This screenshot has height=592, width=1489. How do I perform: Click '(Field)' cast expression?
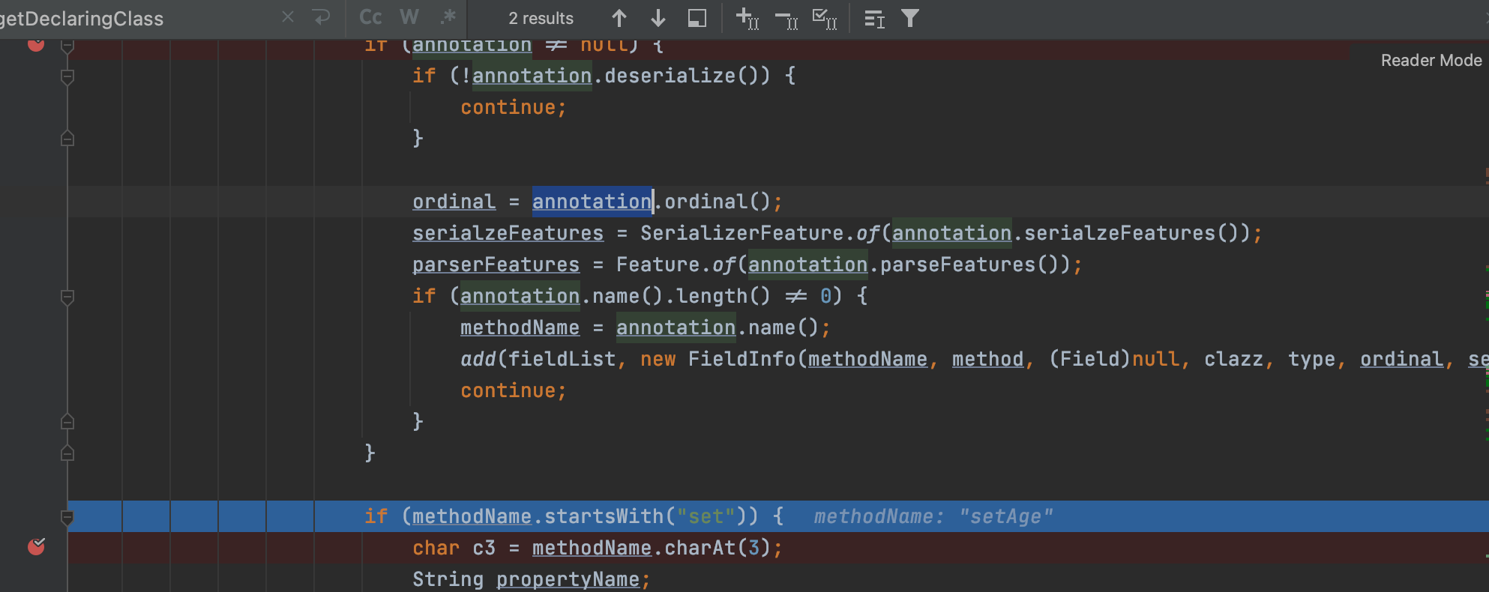(x=1090, y=359)
